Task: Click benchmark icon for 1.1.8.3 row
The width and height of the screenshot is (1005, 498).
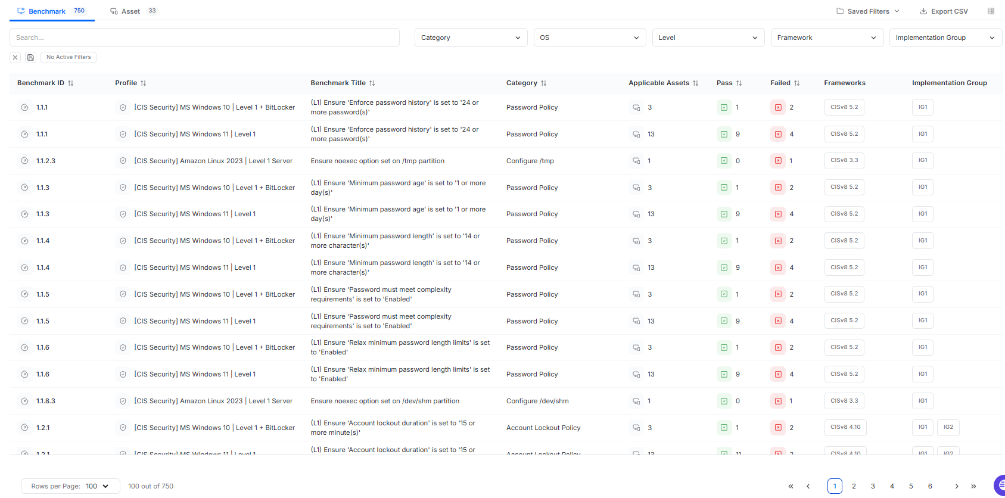Action: click(x=24, y=401)
